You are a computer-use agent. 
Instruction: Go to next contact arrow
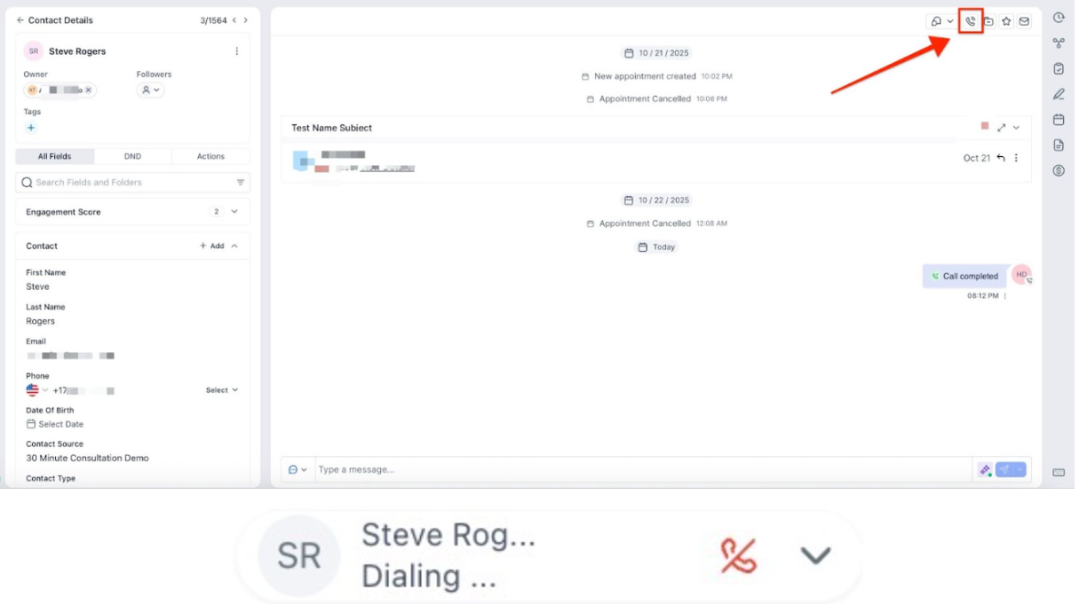point(246,20)
